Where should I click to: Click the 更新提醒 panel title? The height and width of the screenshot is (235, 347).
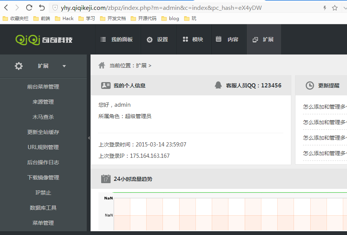329,86
